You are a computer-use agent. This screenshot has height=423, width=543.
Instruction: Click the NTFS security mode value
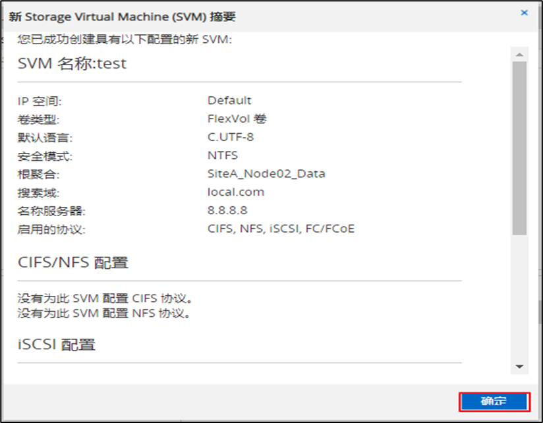[223, 155]
